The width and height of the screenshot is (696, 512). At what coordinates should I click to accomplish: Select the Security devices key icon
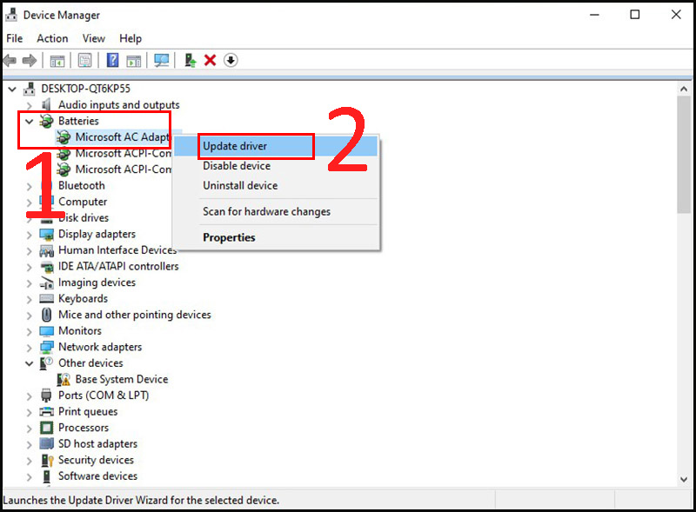pos(47,460)
